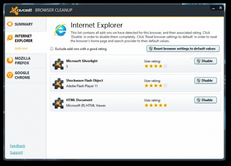Disable the HTML Document add-on
Viewport: 231px width, 166px height.
coord(206,100)
